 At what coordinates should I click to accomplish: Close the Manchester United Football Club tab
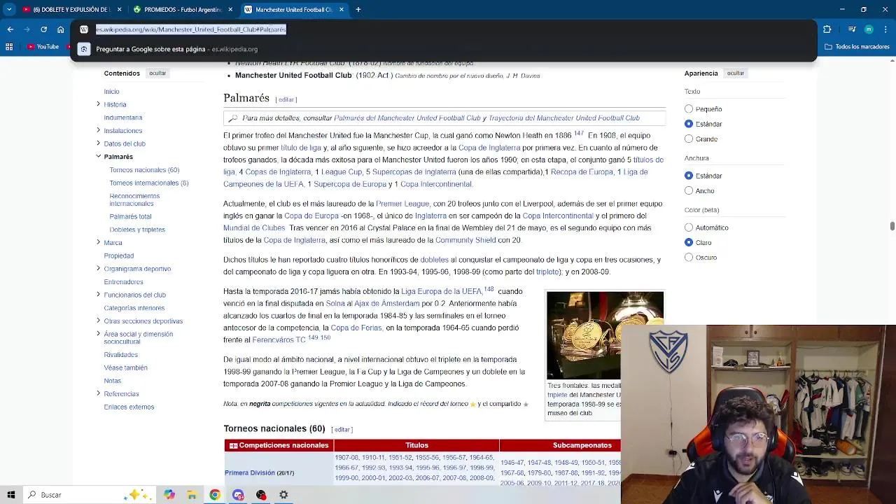(342, 10)
